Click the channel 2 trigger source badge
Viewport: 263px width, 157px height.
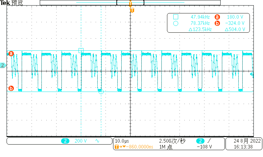(x=200, y=141)
